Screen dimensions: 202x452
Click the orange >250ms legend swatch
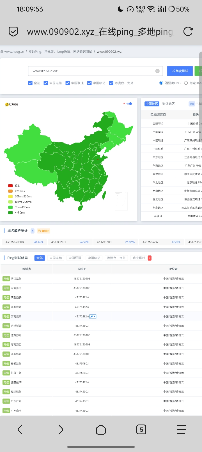(10, 191)
